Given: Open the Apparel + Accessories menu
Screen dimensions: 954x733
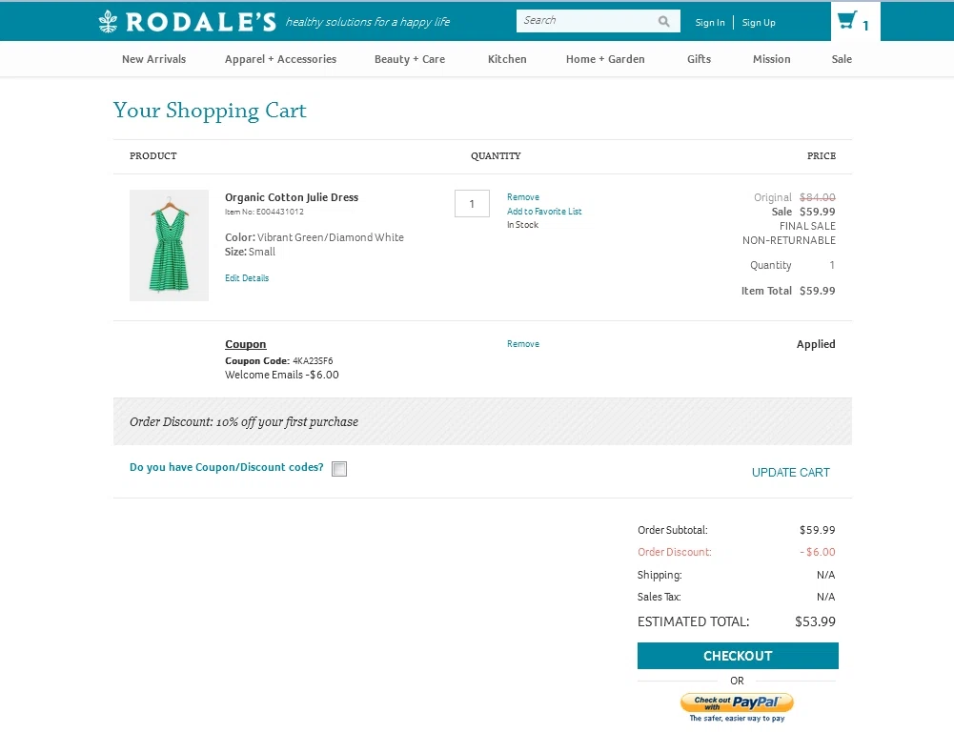Looking at the screenshot, I should 280,59.
